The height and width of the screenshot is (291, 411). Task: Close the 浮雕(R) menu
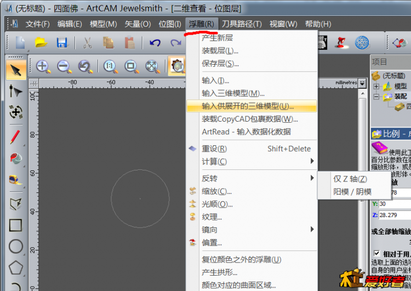[x=201, y=24]
